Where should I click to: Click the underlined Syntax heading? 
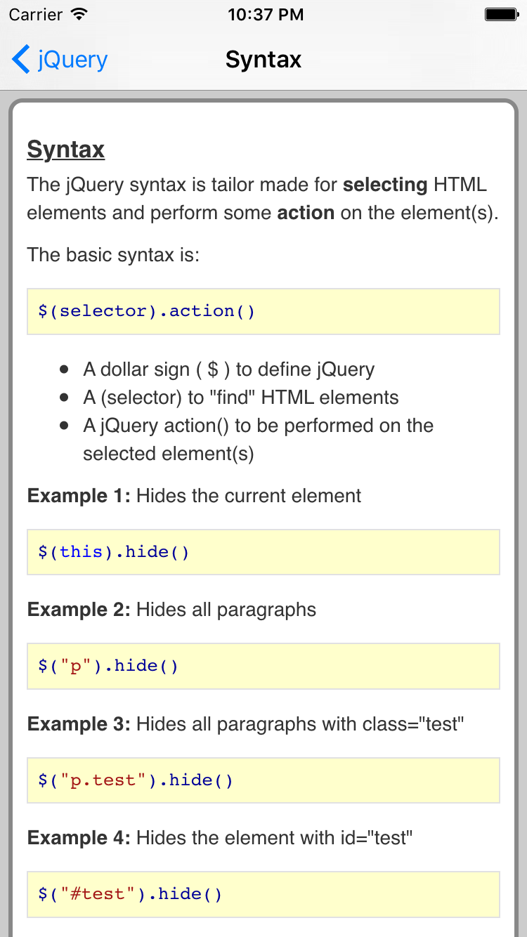pyautogui.click(x=65, y=150)
